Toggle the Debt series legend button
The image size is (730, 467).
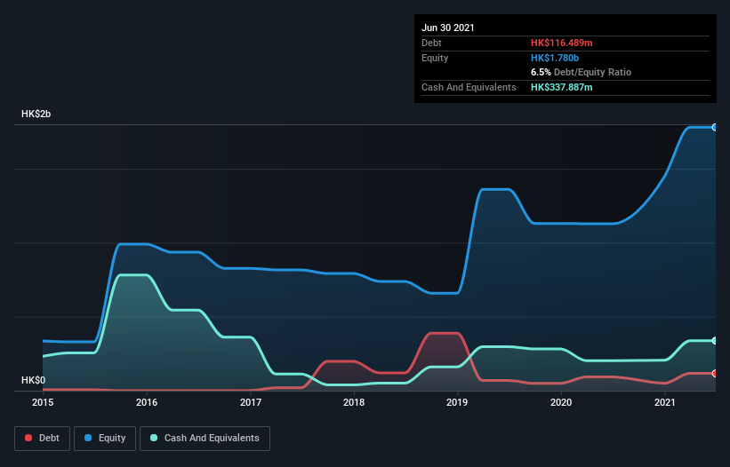click(x=43, y=439)
